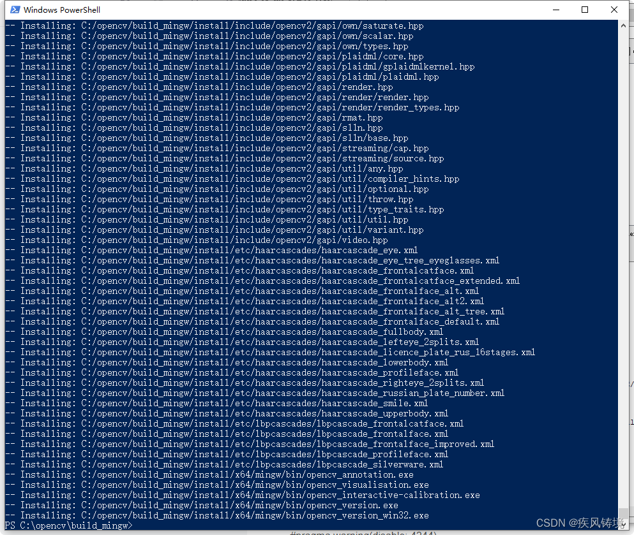Click the streaming/source.hpp installing line

224,158
